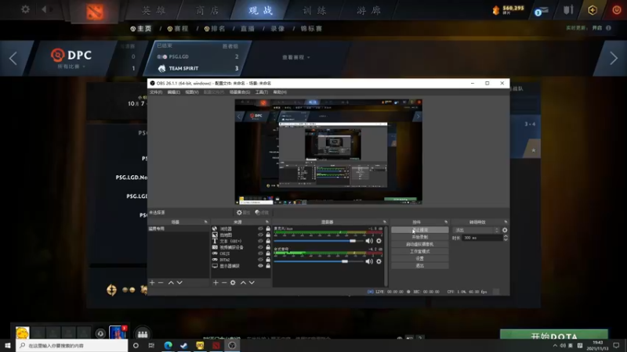Pop out the OBS mixer dock
627x352 pixels.
[384, 222]
